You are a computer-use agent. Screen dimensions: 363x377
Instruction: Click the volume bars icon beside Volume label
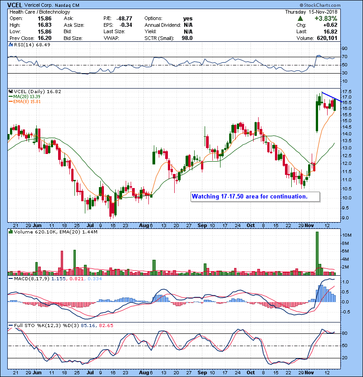(10, 232)
